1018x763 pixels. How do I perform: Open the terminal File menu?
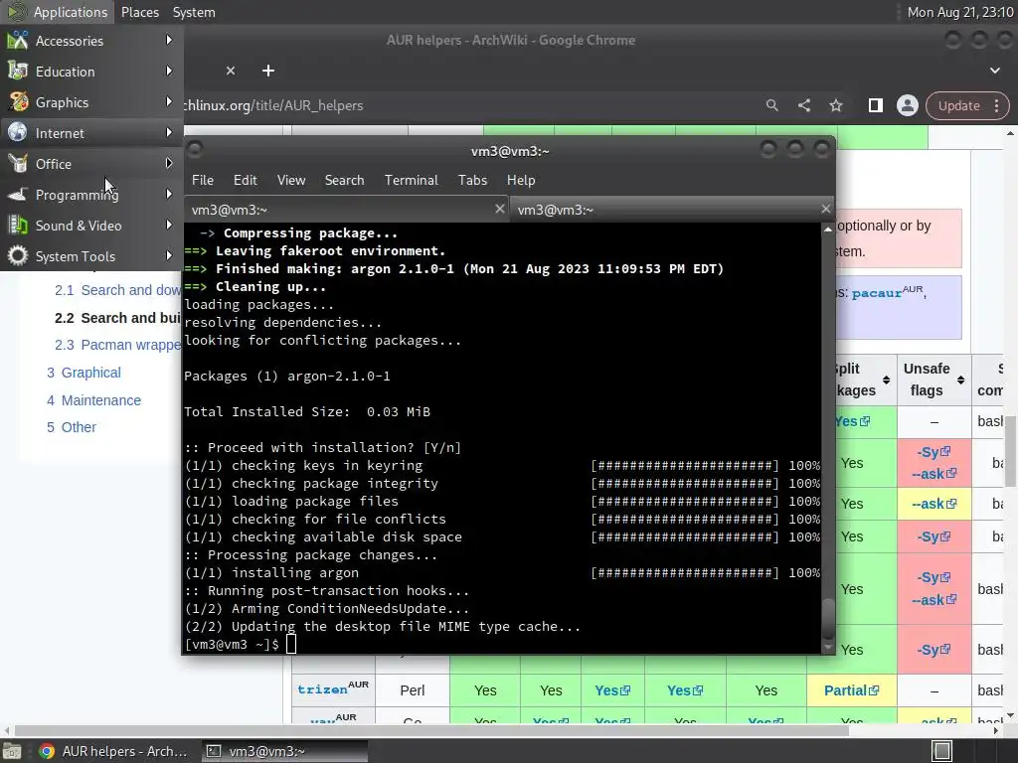pyautogui.click(x=203, y=180)
